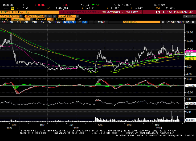Open the Local CCY currency dropdown arrow
Image resolution: width=196 pixels, height=141 pixels.
[x=77, y=16]
